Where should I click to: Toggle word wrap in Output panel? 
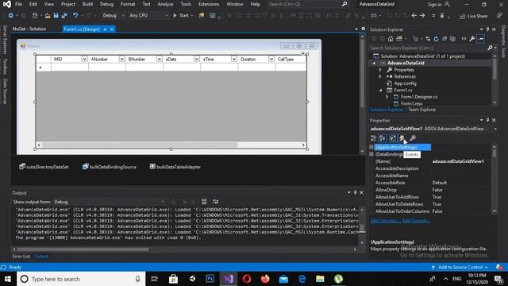pos(215,202)
